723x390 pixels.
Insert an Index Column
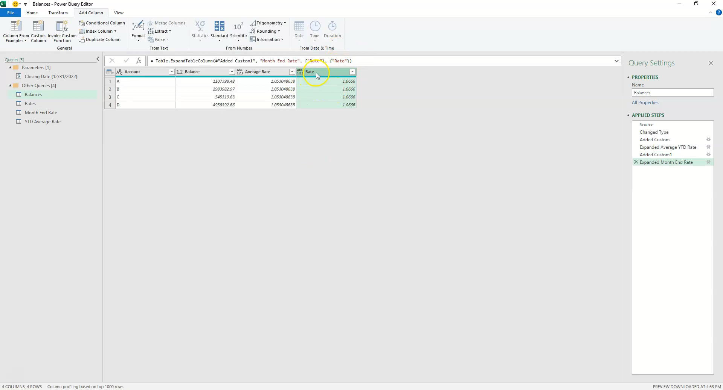pyautogui.click(x=96, y=31)
